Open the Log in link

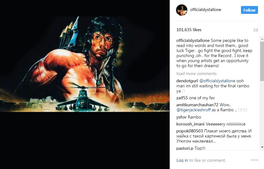pyautogui.click(x=182, y=160)
